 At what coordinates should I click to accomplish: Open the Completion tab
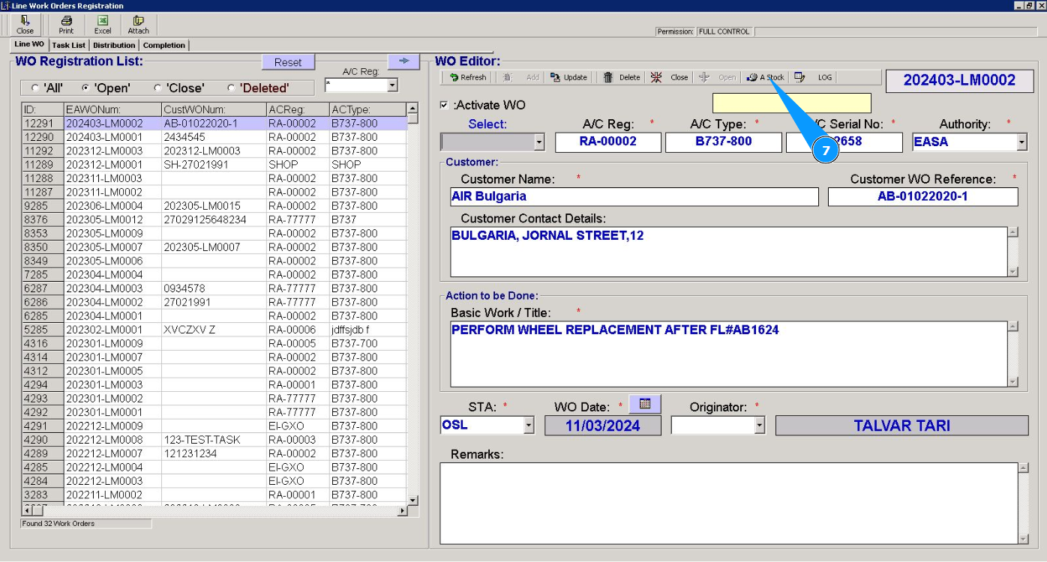point(163,45)
